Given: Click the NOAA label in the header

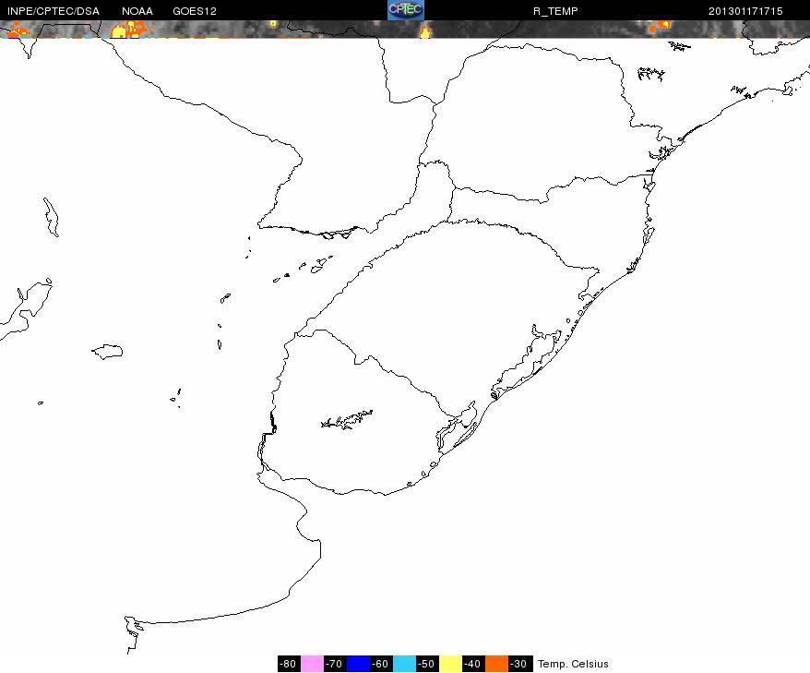Looking at the screenshot, I should point(137,11).
